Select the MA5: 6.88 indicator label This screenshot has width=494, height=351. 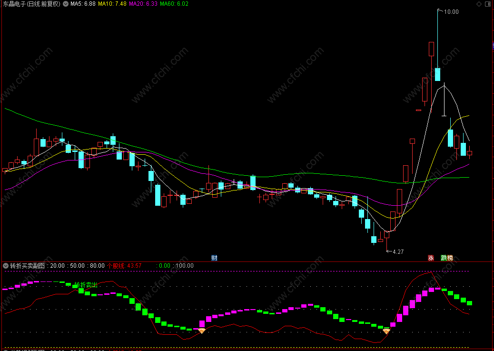click(x=83, y=4)
